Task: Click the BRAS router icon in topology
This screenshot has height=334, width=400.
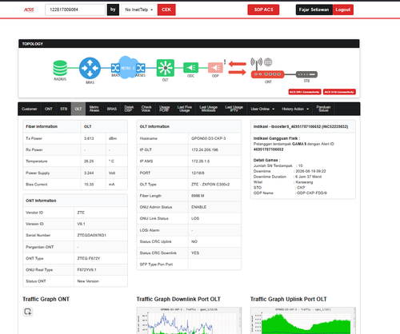Action: click(90, 68)
